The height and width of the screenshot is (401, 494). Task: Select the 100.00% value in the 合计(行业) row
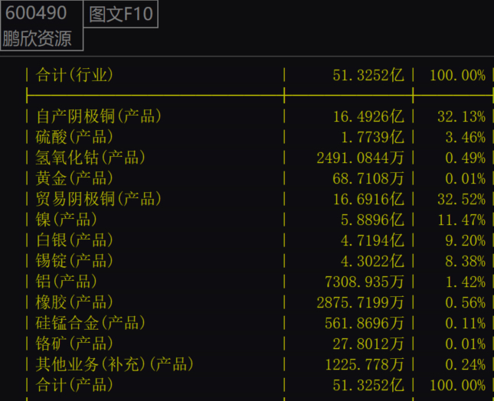point(457,76)
